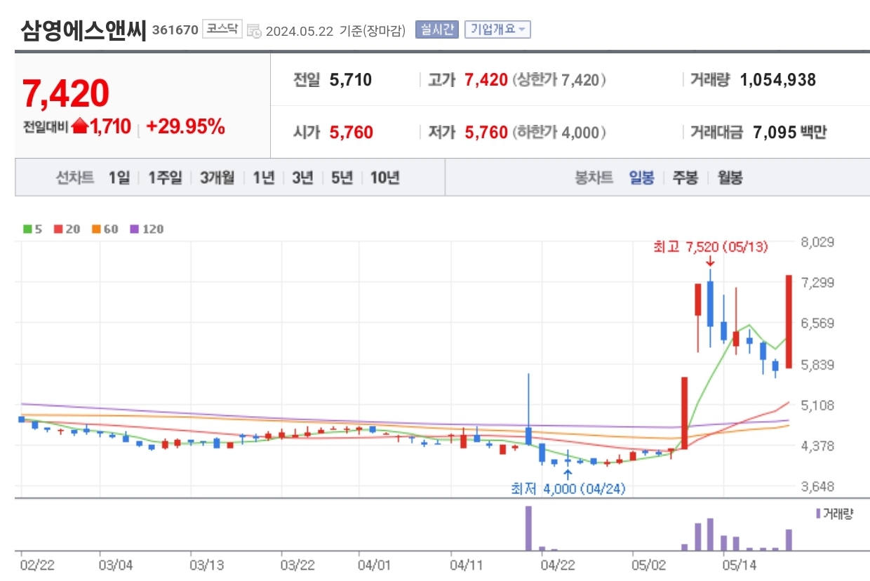
Task: Click the calendar-clock icon beside the date
Action: click(255, 31)
